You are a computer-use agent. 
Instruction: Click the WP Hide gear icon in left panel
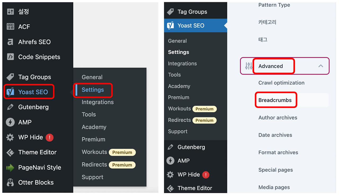pos(10,137)
